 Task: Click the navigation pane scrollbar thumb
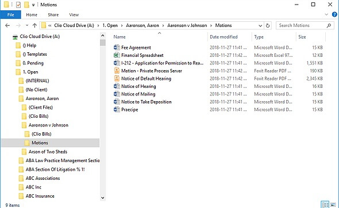tap(103, 43)
